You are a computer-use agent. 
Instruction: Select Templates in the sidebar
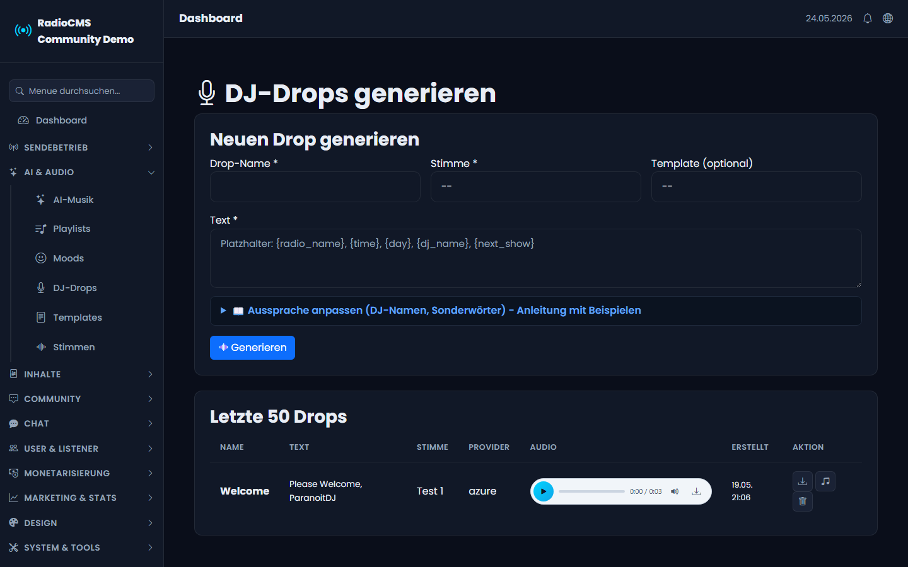click(x=77, y=318)
